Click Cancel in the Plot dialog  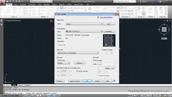(97, 81)
